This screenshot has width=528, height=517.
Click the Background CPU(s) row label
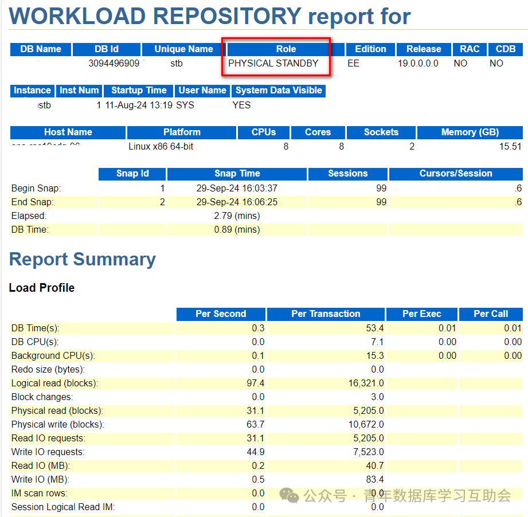click(x=53, y=356)
